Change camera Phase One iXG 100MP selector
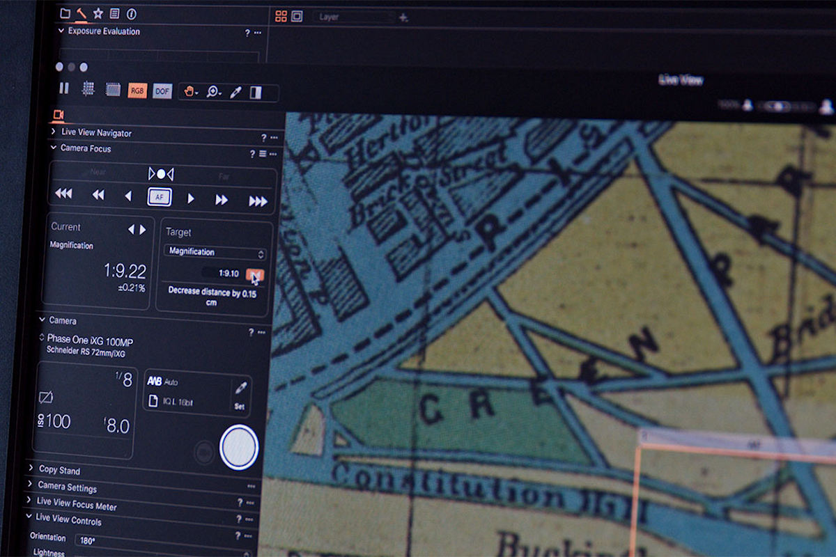This screenshot has height=557, width=836. click(x=86, y=340)
